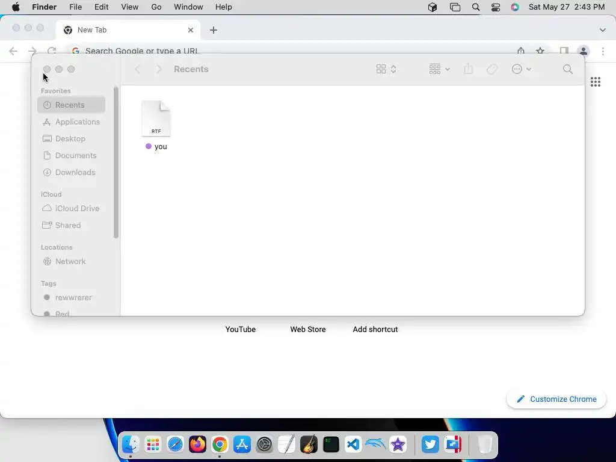Open System Settings from the Dock
The image size is (616, 462).
(x=265, y=445)
